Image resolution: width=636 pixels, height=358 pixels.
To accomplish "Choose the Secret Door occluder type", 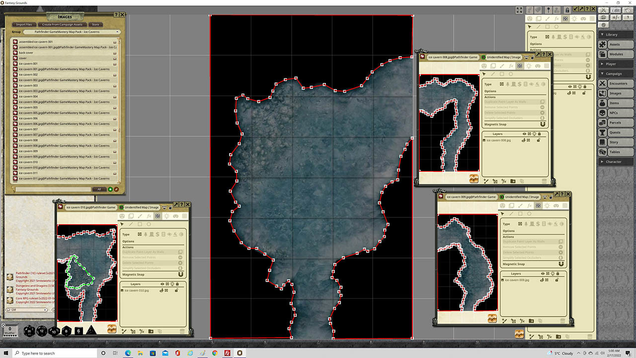I will [x=157, y=234].
